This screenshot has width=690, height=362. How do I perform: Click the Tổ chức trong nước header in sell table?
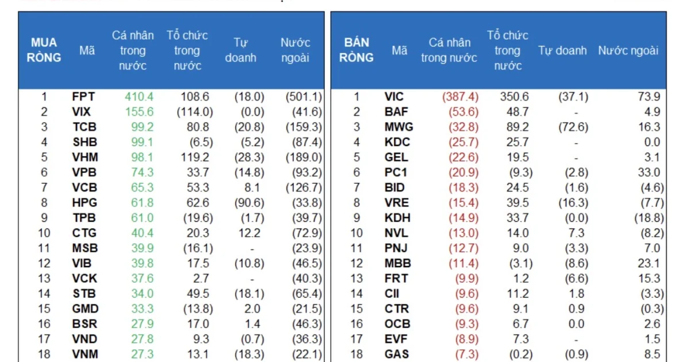tap(507, 51)
